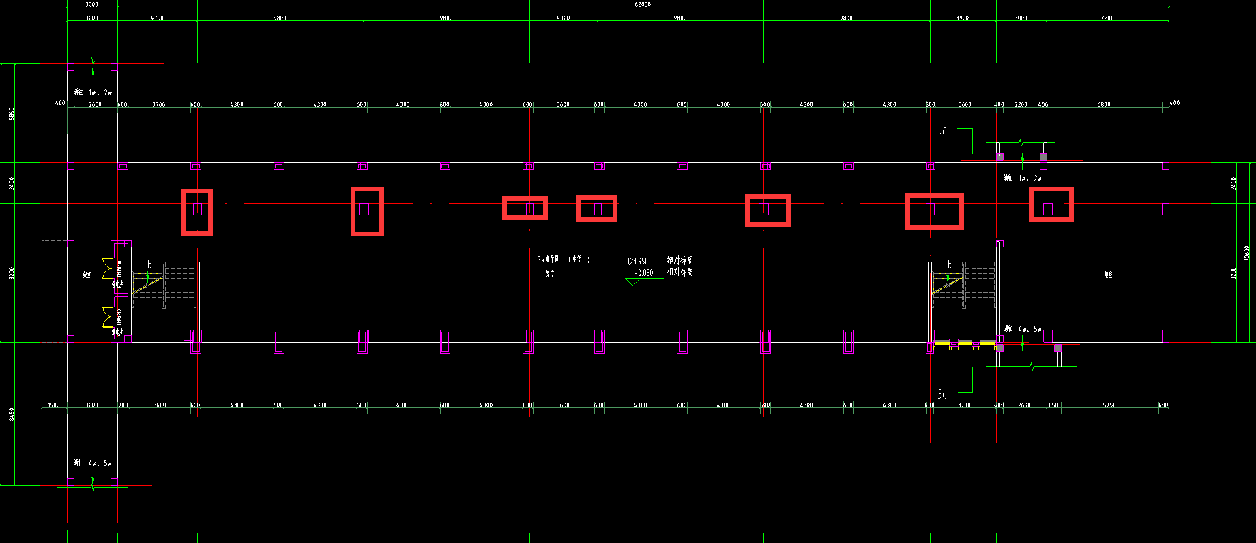
Task: Select the upper 3a section mark
Action: click(x=942, y=129)
